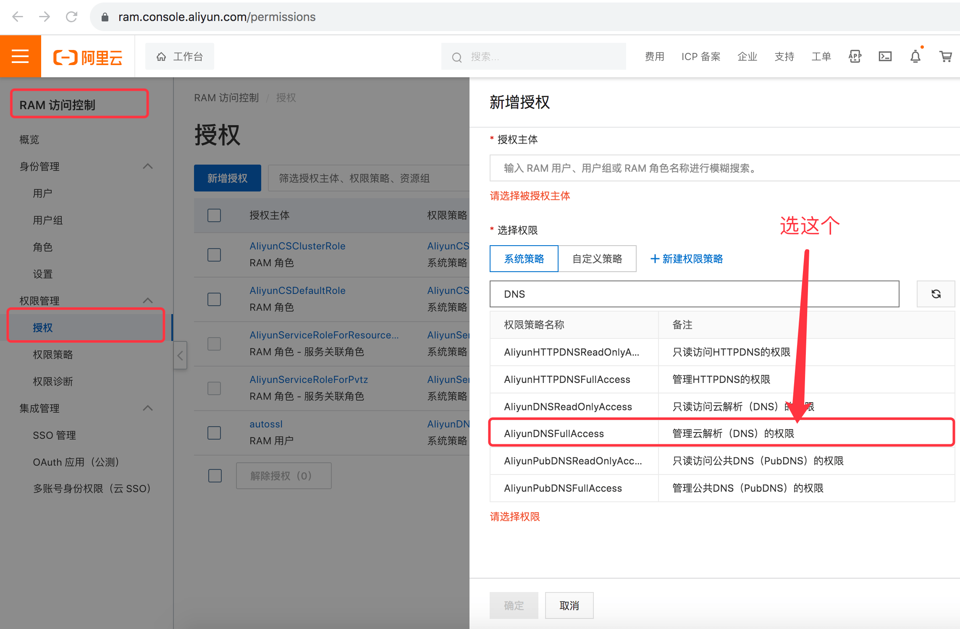Check the AliyunCSClusterRole row checkbox

pyautogui.click(x=214, y=254)
